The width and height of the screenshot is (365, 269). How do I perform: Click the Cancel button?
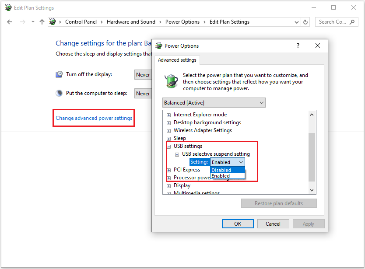tap(273, 224)
